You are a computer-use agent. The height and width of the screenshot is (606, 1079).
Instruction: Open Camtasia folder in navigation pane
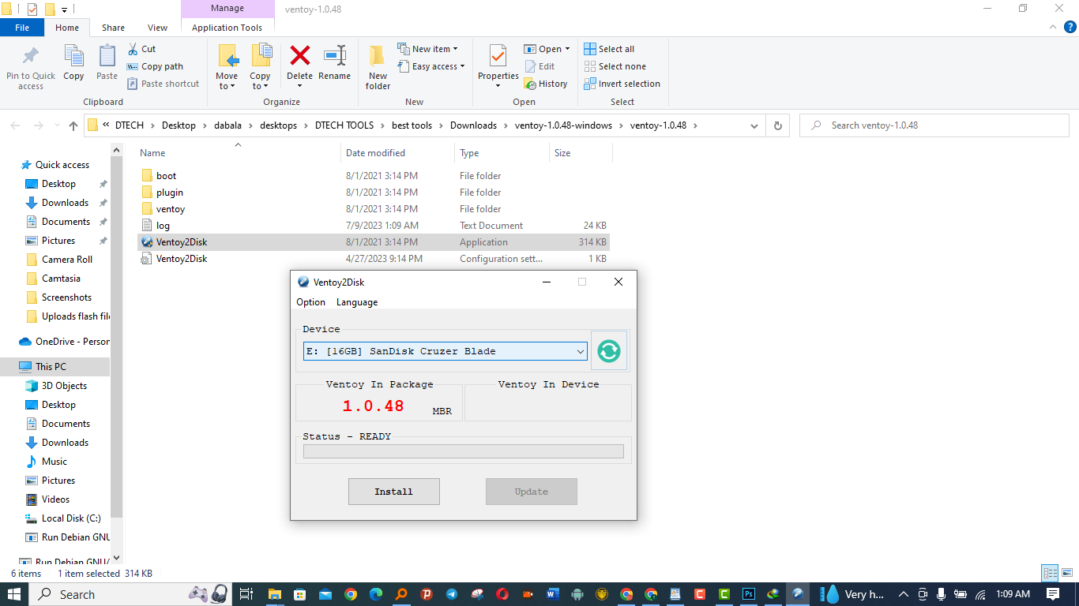(x=61, y=279)
